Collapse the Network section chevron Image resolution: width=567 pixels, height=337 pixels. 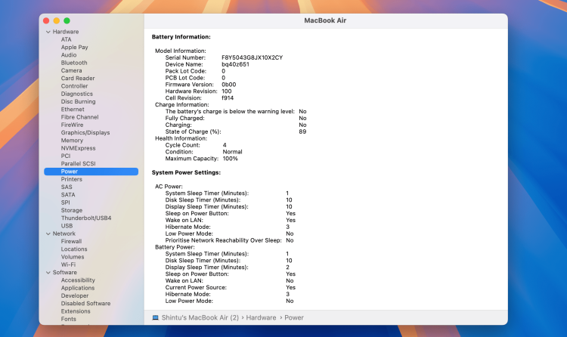48,234
